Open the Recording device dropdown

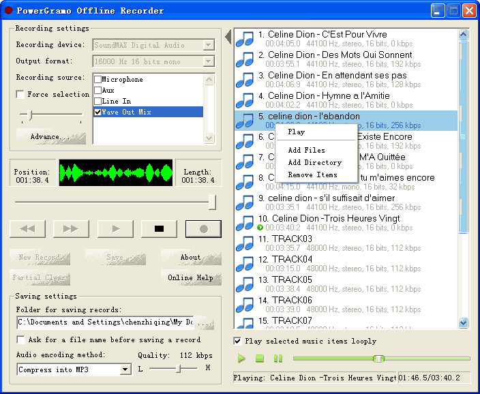209,45
